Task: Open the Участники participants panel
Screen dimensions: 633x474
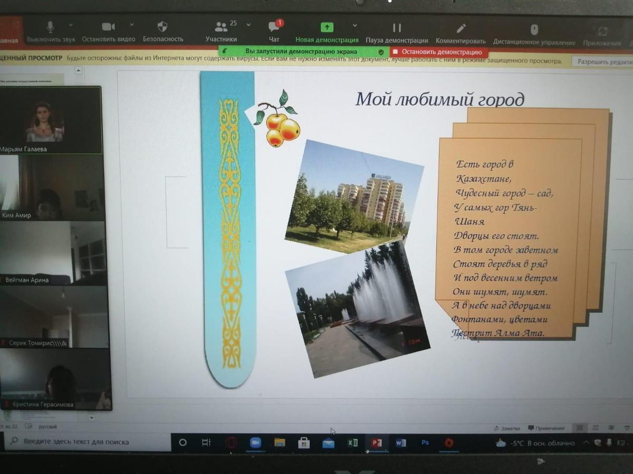Action: pos(221,27)
